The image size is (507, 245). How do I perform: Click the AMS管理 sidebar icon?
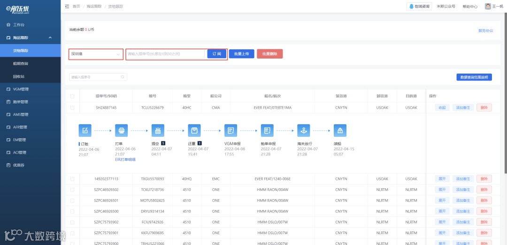8,114
